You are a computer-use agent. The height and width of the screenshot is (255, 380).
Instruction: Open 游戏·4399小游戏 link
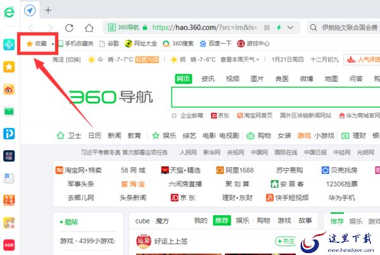pyautogui.click(x=87, y=241)
